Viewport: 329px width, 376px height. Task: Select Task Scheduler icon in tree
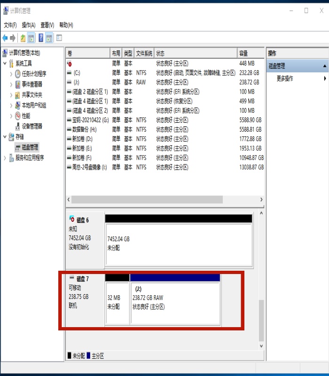pos(18,74)
